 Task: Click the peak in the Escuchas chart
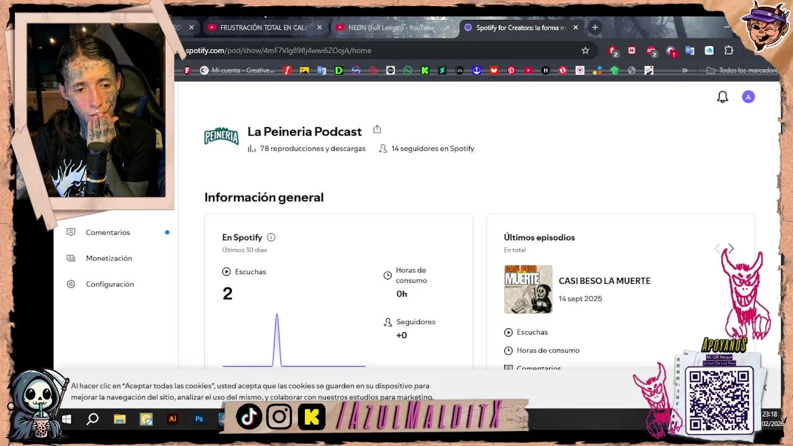(x=277, y=316)
